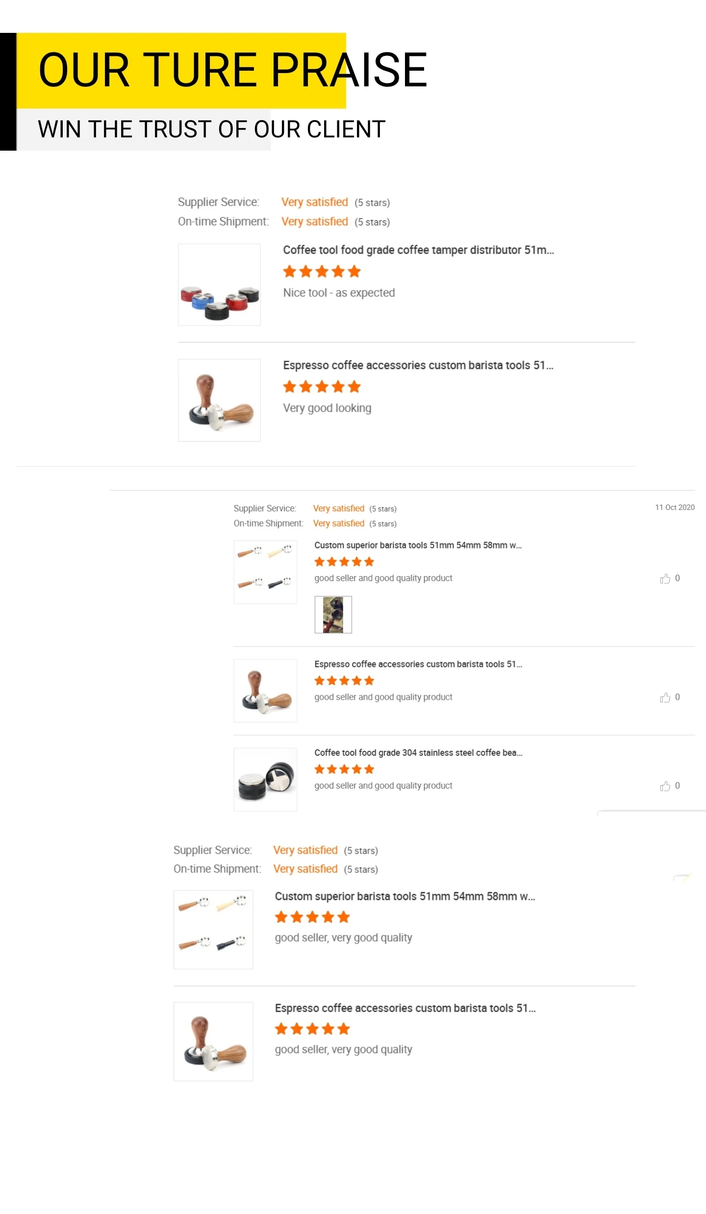Like the middle Espresso coffee accessories review
The width and height of the screenshot is (706, 1214).
tap(665, 697)
